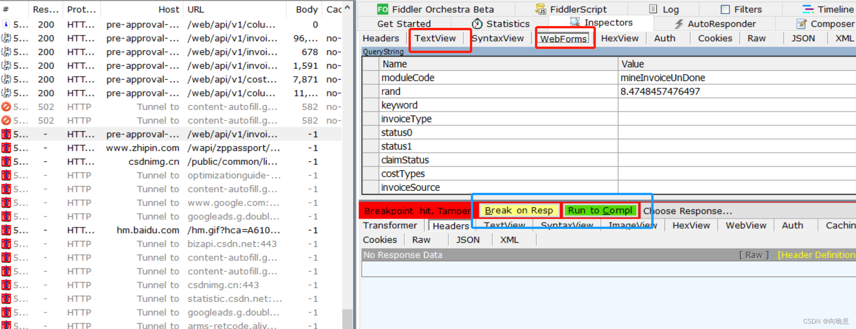Click the session icon for the /web/api/v1/cost... row
Viewport: 856px width, 329px height.
coord(6,79)
